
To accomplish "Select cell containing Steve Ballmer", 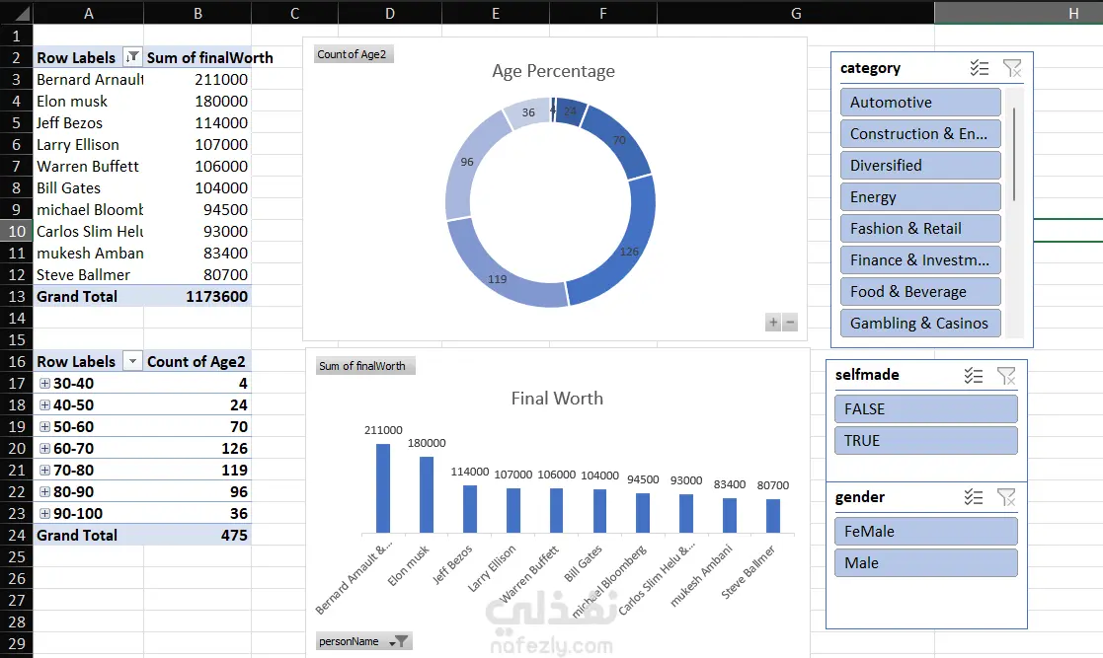I will point(89,275).
